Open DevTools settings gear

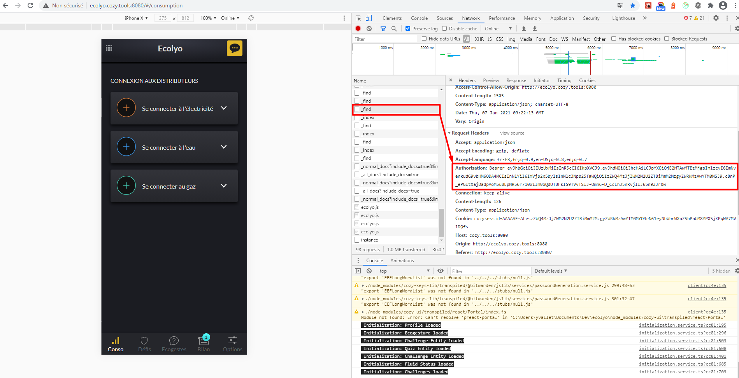[716, 18]
